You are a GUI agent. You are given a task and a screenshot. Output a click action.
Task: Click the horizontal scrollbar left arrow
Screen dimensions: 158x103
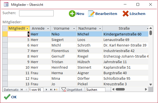[113, 89]
